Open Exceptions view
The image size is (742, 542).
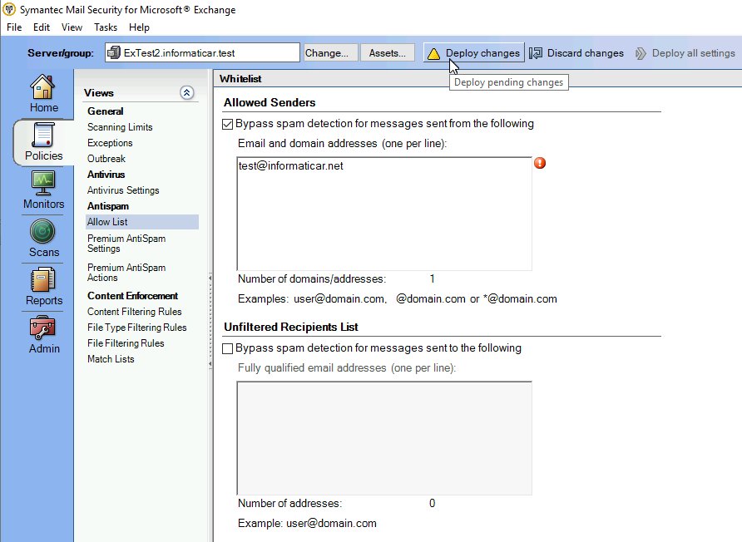110,143
